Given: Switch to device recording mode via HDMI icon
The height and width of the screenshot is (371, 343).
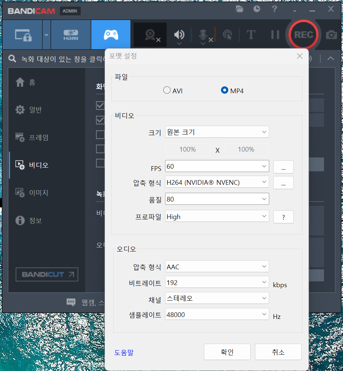Looking at the screenshot, I should click(70, 35).
